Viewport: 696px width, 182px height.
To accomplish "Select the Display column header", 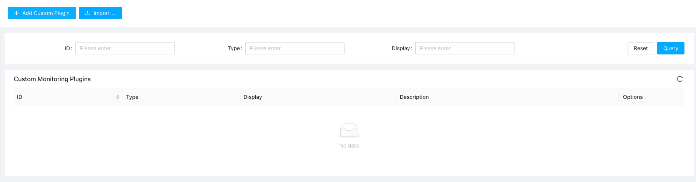I will coord(253,97).
